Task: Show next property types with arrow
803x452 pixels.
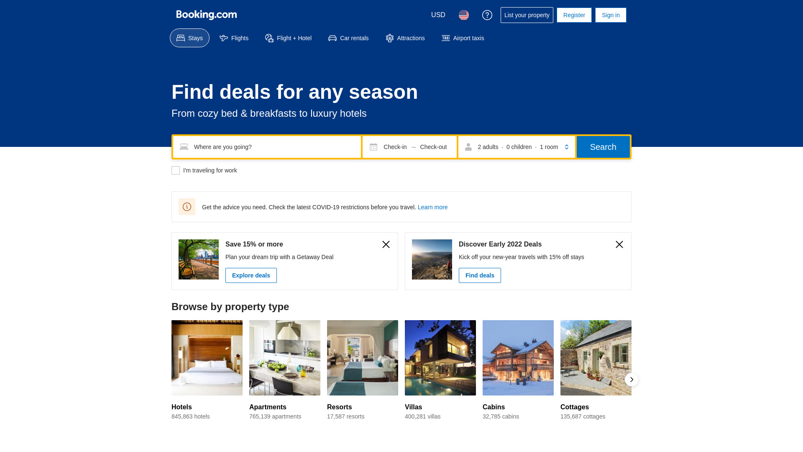Action: (632, 380)
